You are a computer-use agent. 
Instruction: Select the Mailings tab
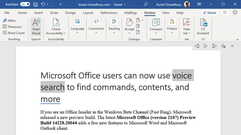click(x=131, y=13)
